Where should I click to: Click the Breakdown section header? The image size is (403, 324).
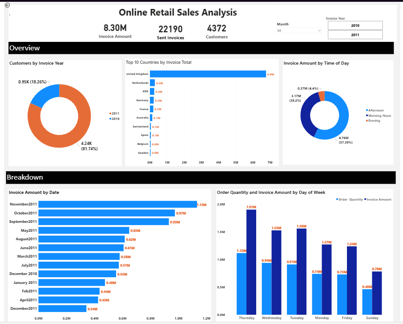pos(25,177)
